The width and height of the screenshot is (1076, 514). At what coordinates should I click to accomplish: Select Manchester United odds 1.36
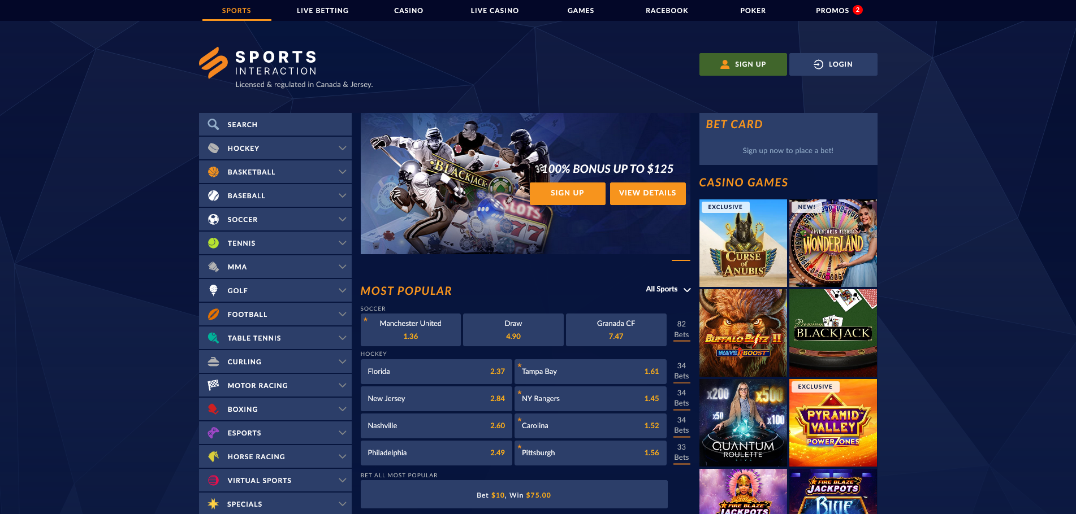pyautogui.click(x=411, y=330)
